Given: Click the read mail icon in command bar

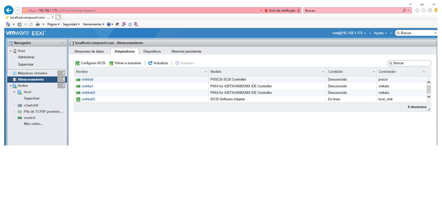Looking at the screenshot, I should (x=30, y=24).
